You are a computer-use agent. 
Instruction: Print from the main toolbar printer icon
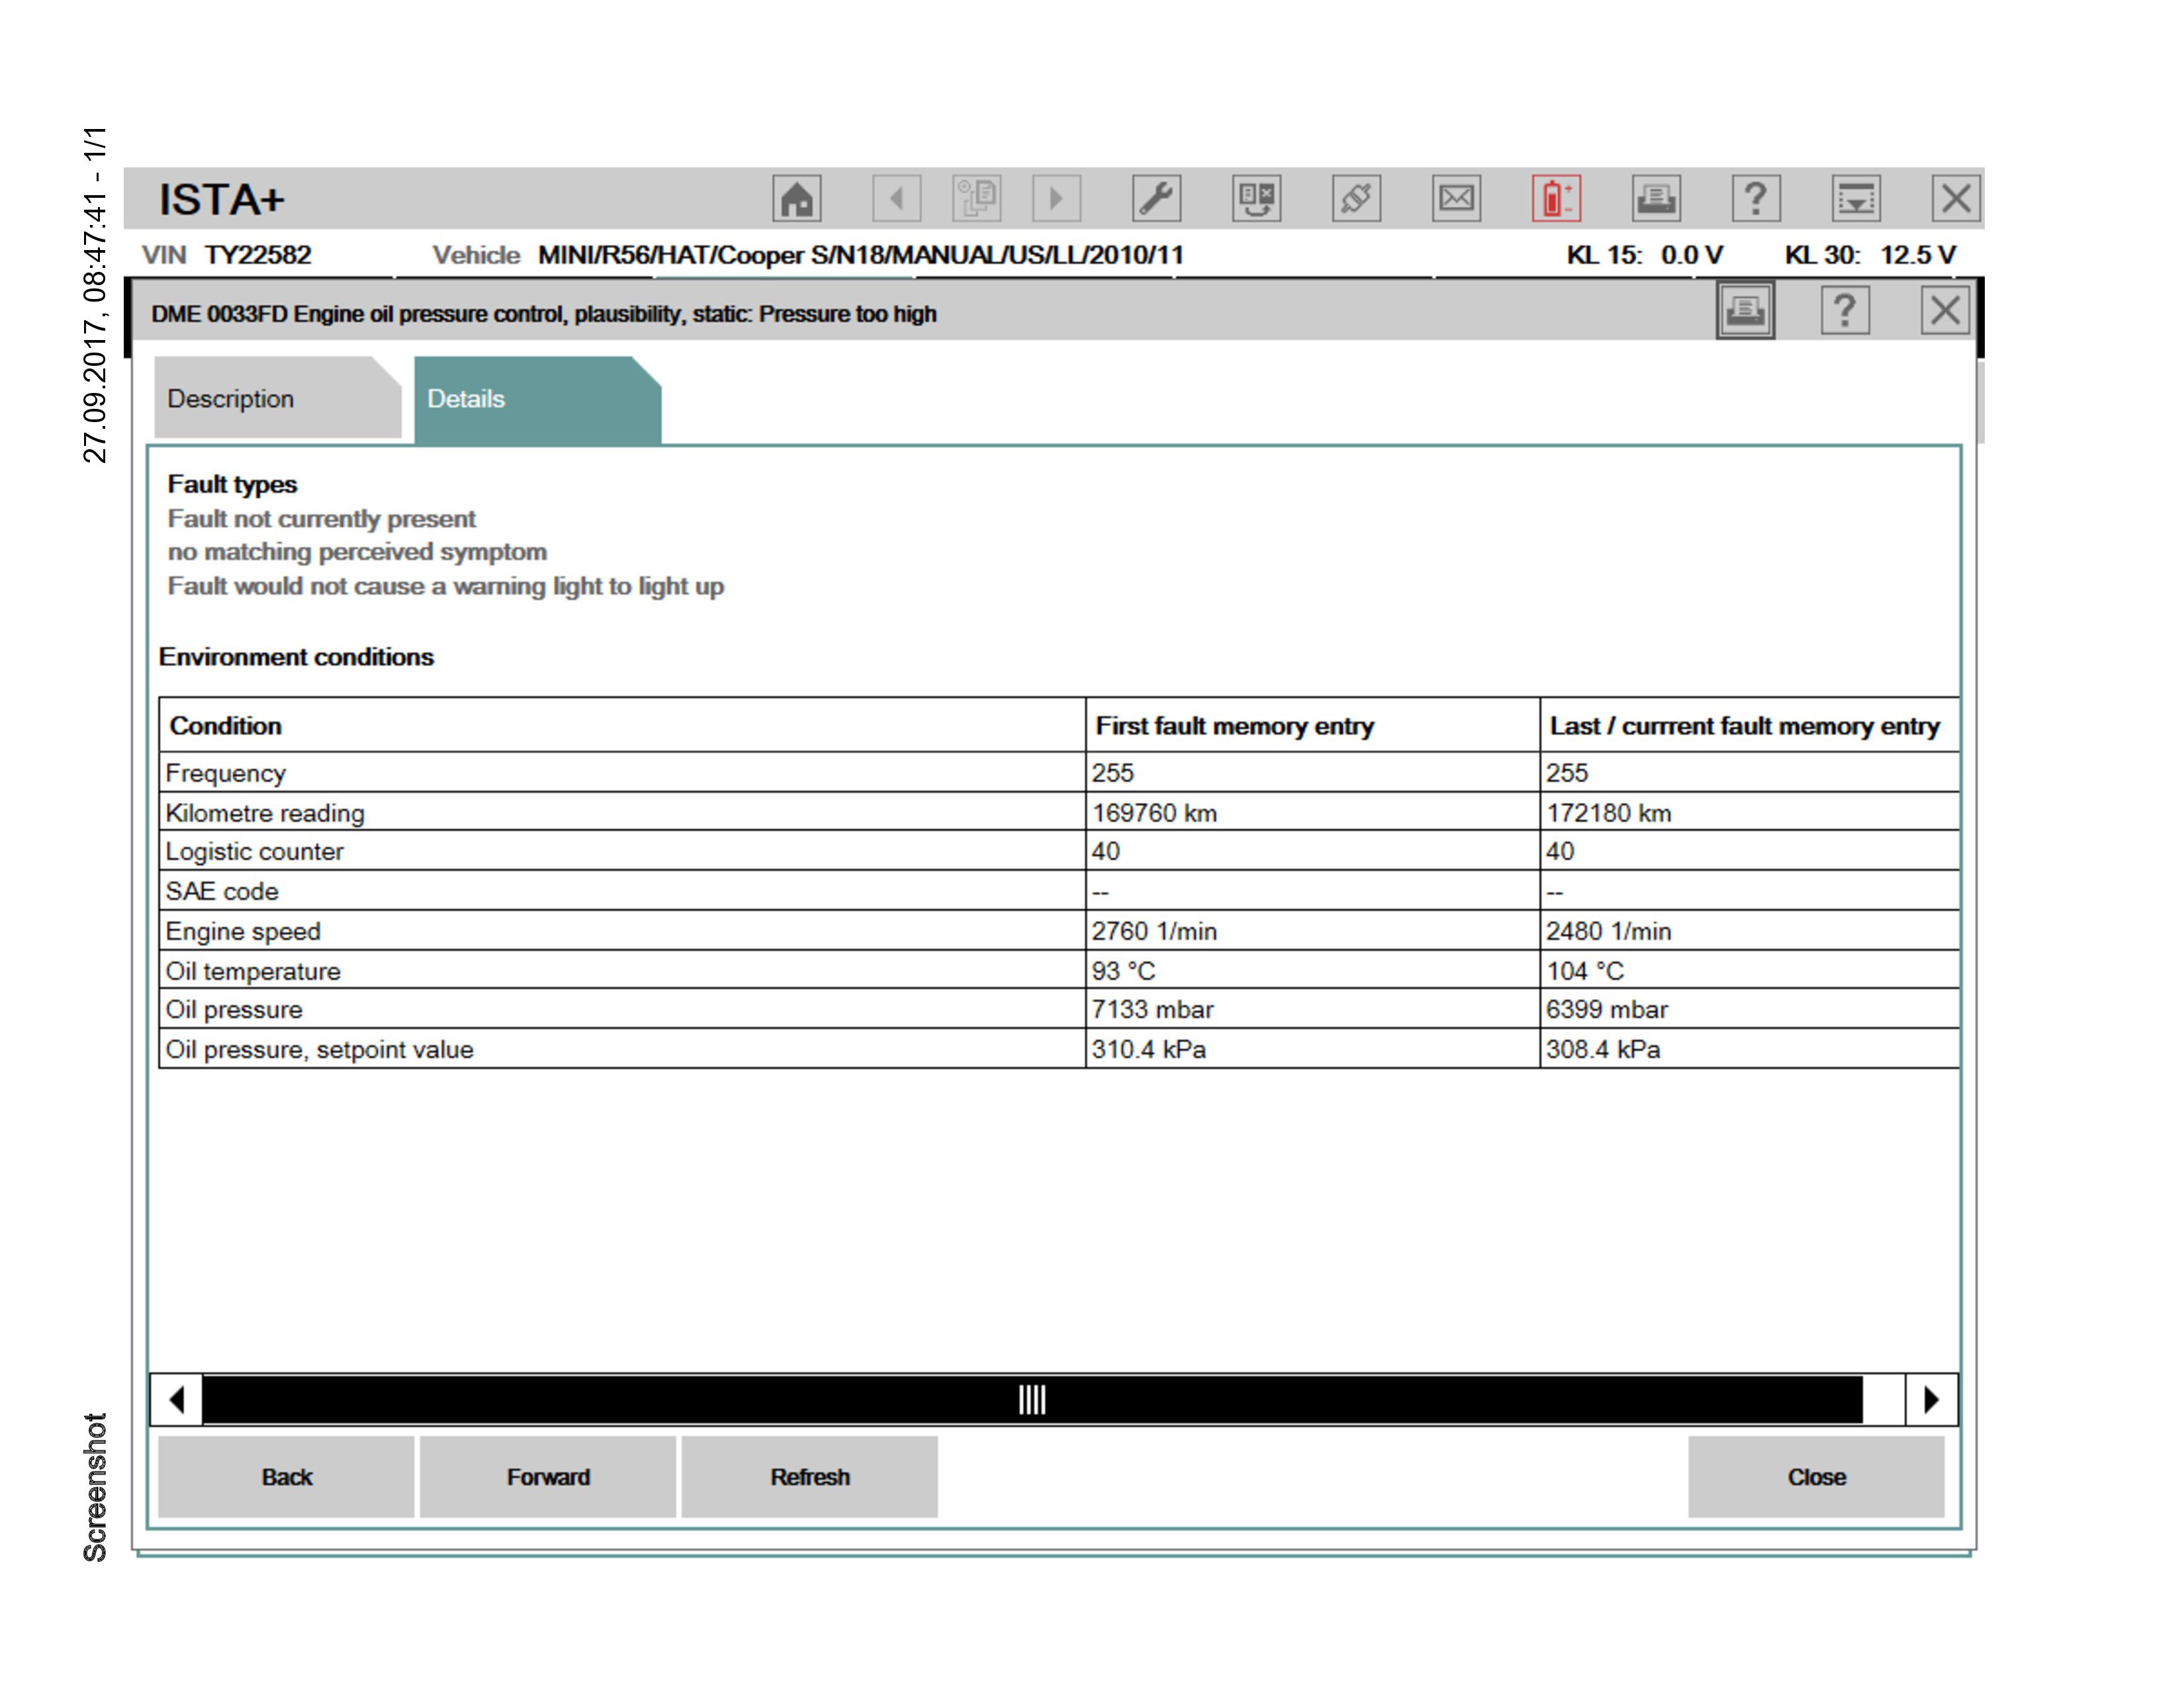tap(1656, 198)
